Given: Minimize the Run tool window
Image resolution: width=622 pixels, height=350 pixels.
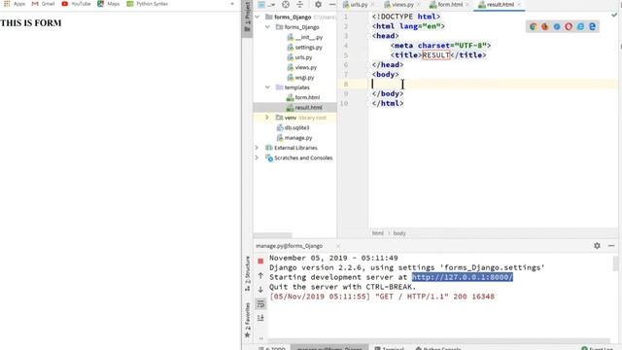Looking at the screenshot, I should 611,246.
